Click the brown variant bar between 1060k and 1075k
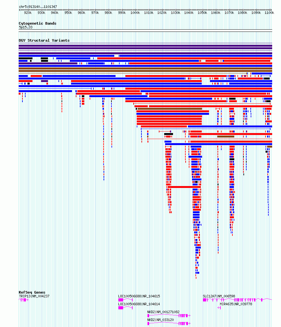This screenshot has height=327, width=281. pos(226,137)
